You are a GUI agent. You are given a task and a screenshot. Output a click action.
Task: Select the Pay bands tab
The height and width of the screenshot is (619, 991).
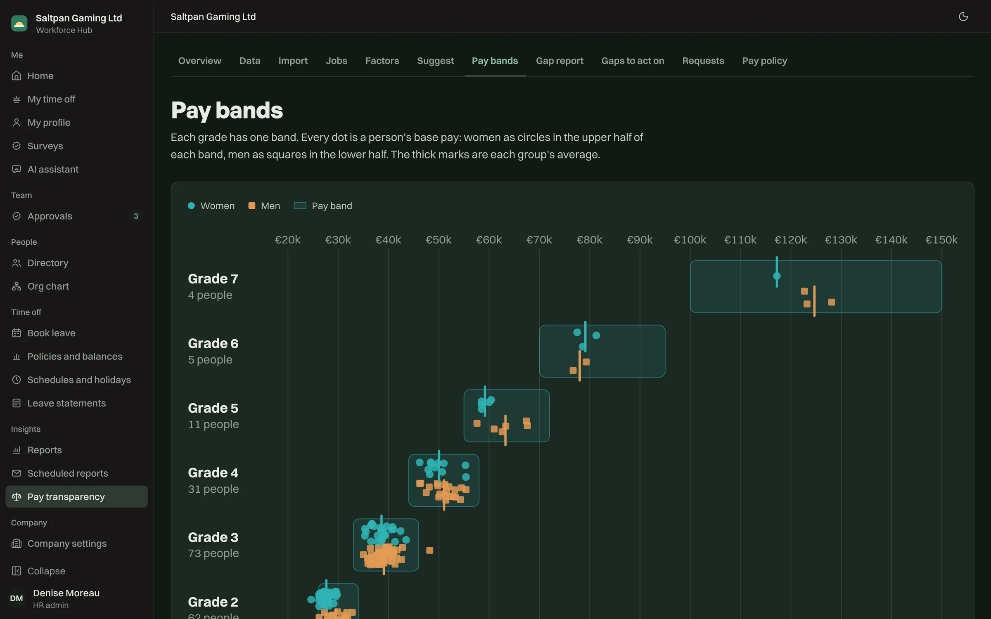(x=495, y=61)
